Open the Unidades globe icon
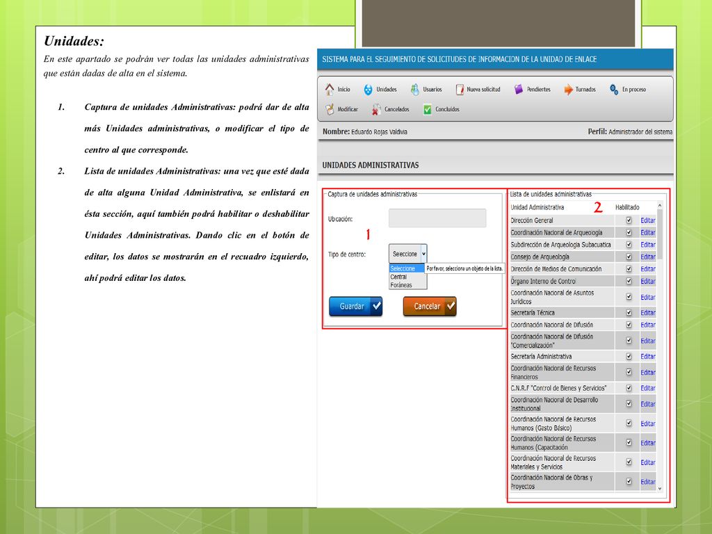 369,90
